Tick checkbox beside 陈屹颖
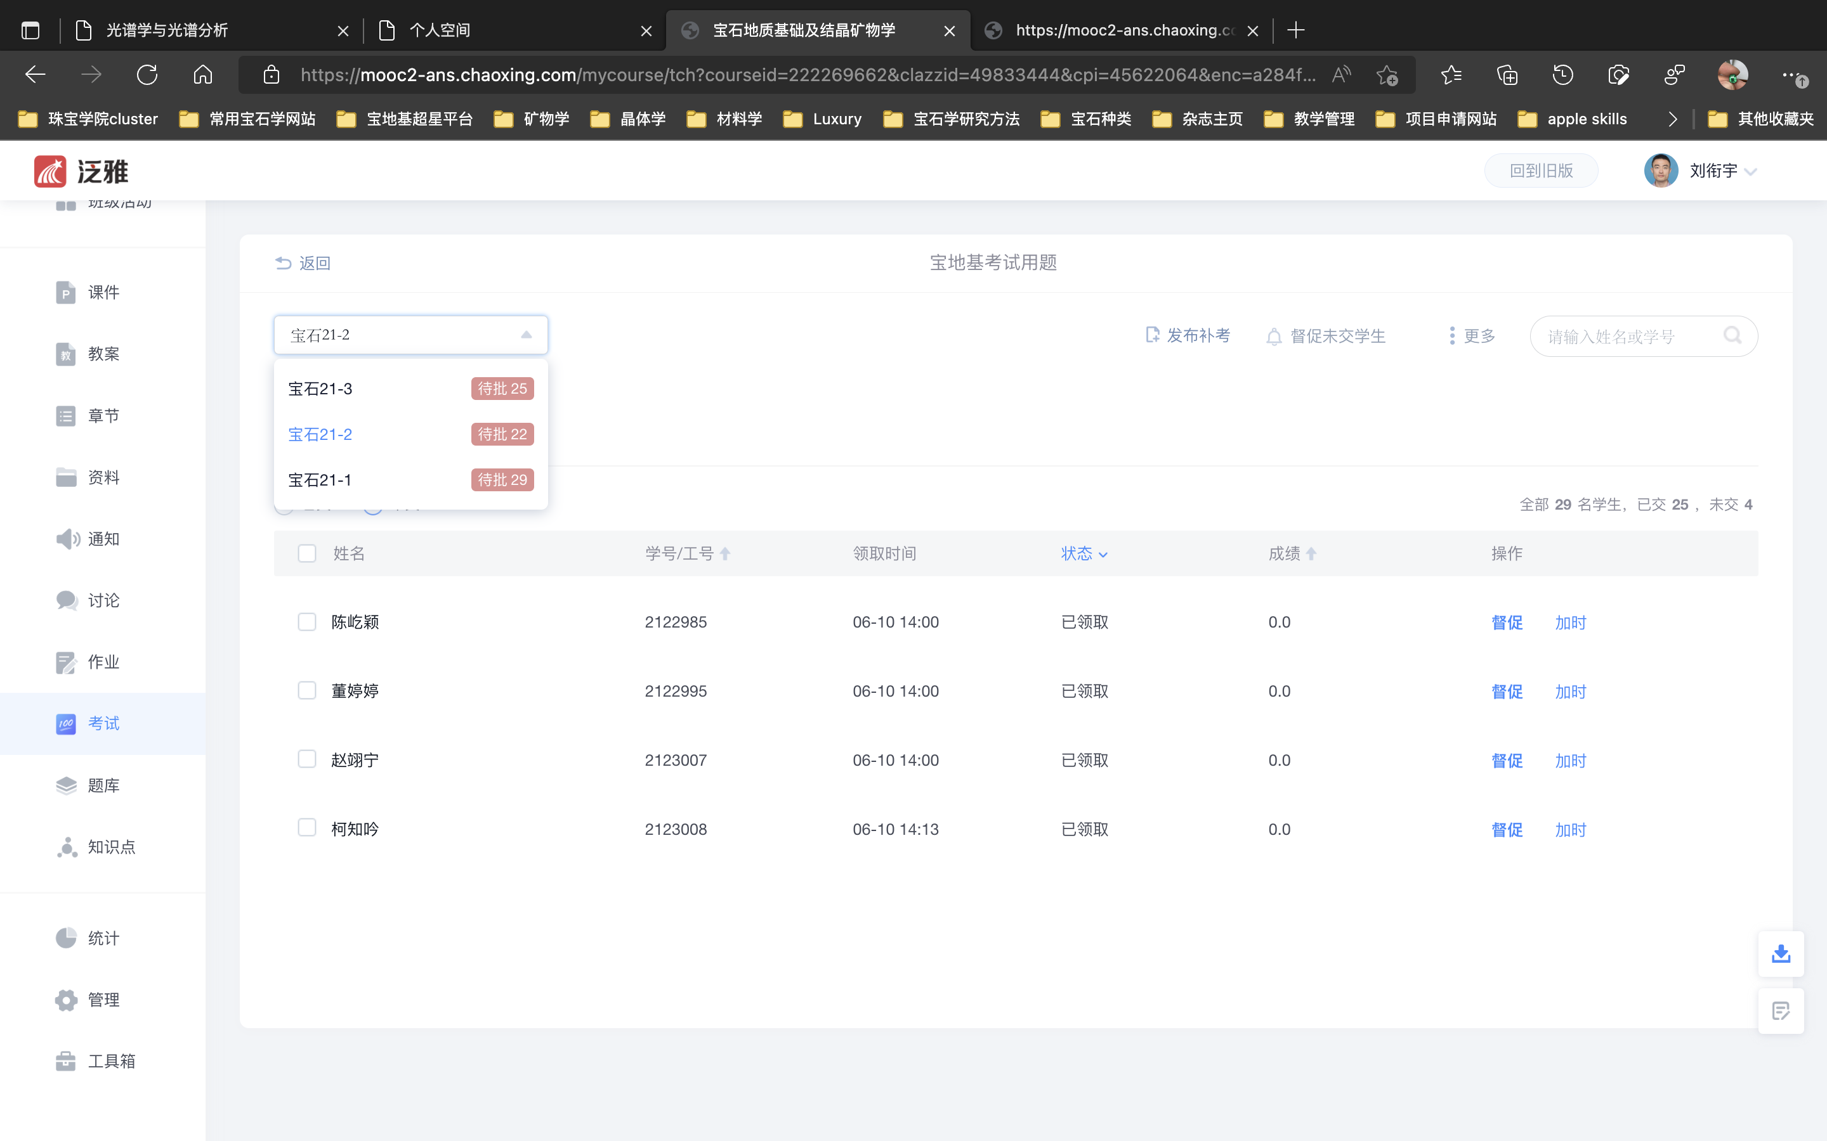 click(x=306, y=622)
